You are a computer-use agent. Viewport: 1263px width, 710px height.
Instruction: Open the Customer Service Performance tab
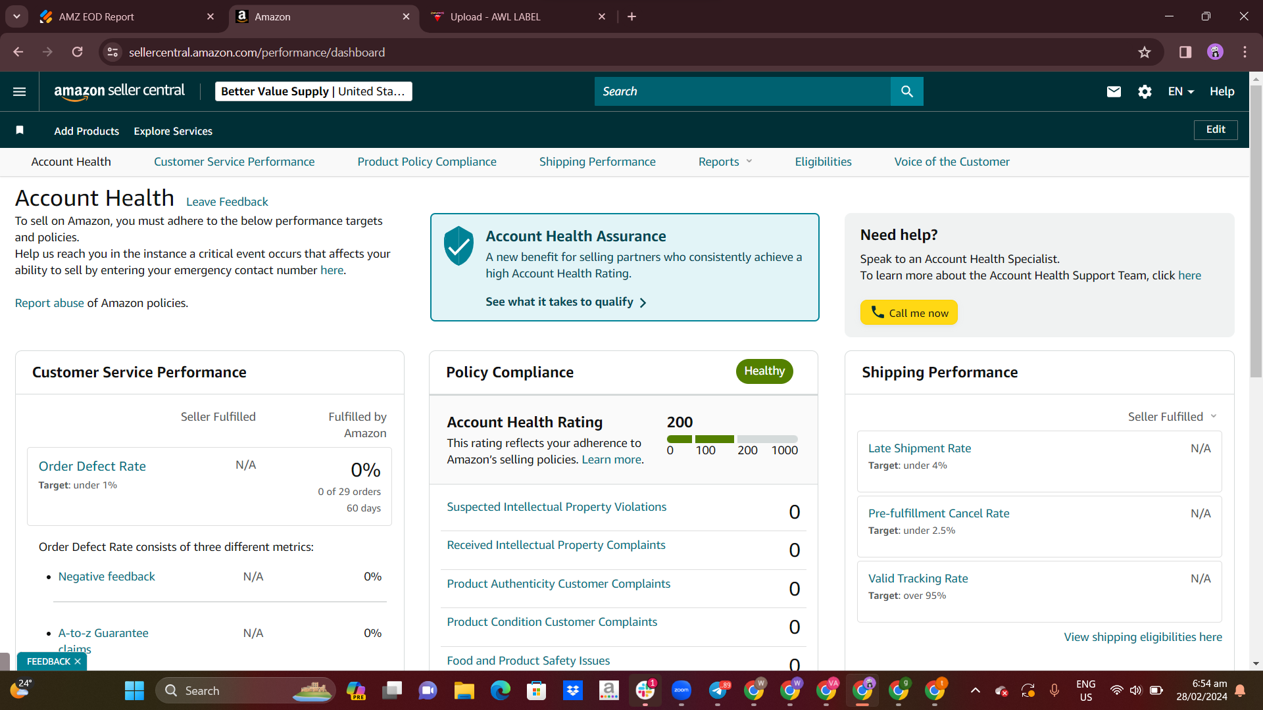tap(234, 162)
